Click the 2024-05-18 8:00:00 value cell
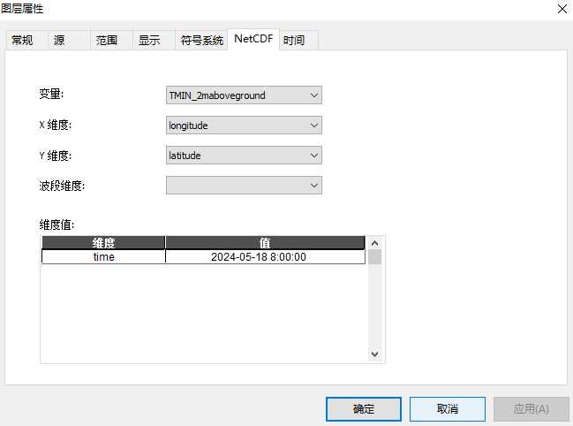This screenshot has height=426, width=573. coord(265,257)
